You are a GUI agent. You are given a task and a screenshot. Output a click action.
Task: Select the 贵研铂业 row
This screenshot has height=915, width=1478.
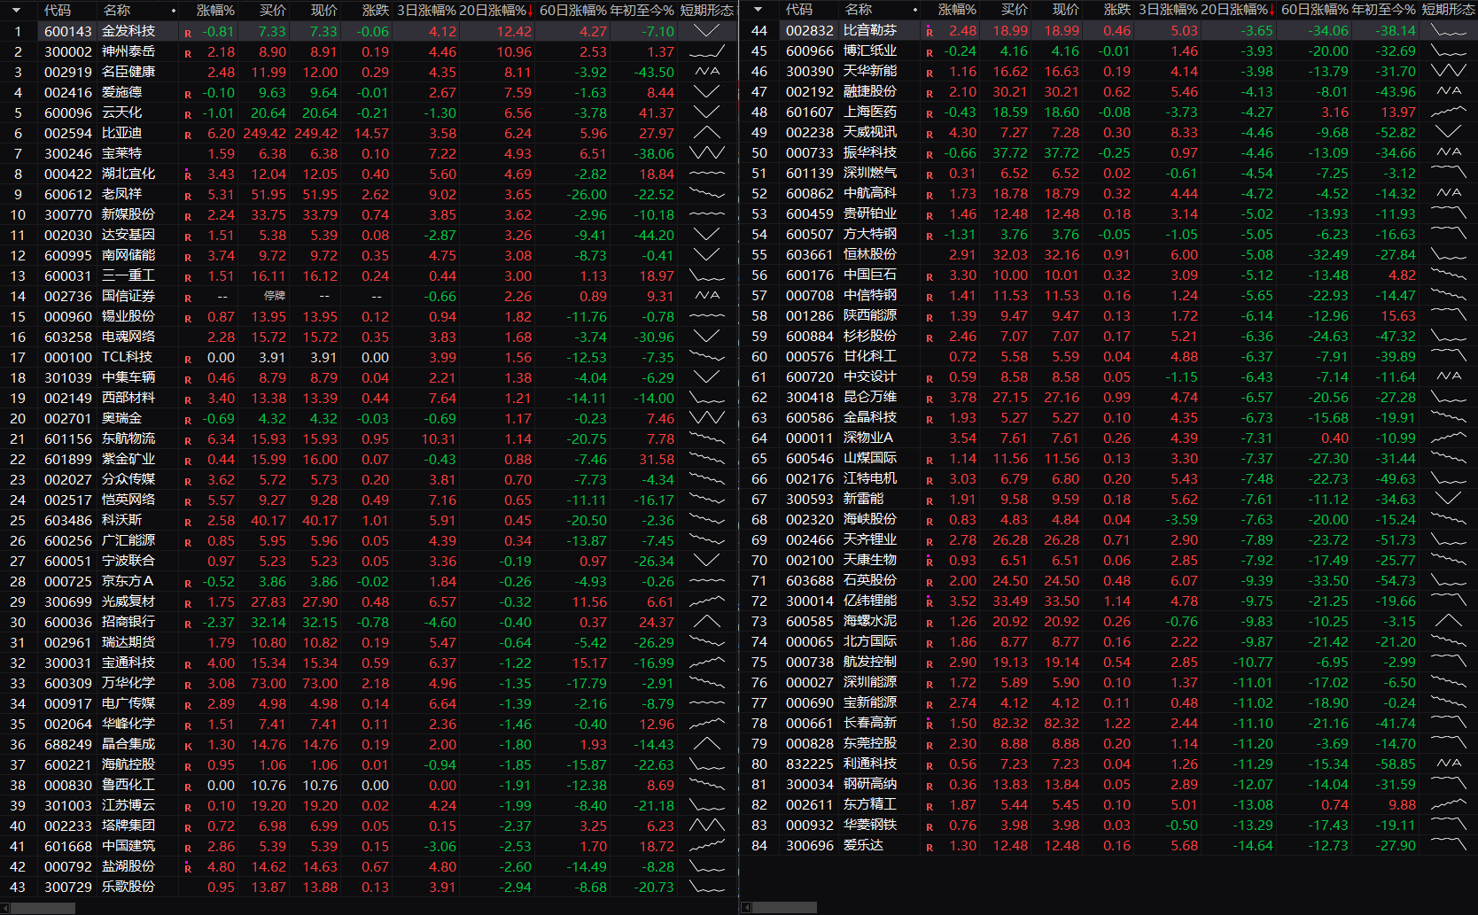(1109, 213)
